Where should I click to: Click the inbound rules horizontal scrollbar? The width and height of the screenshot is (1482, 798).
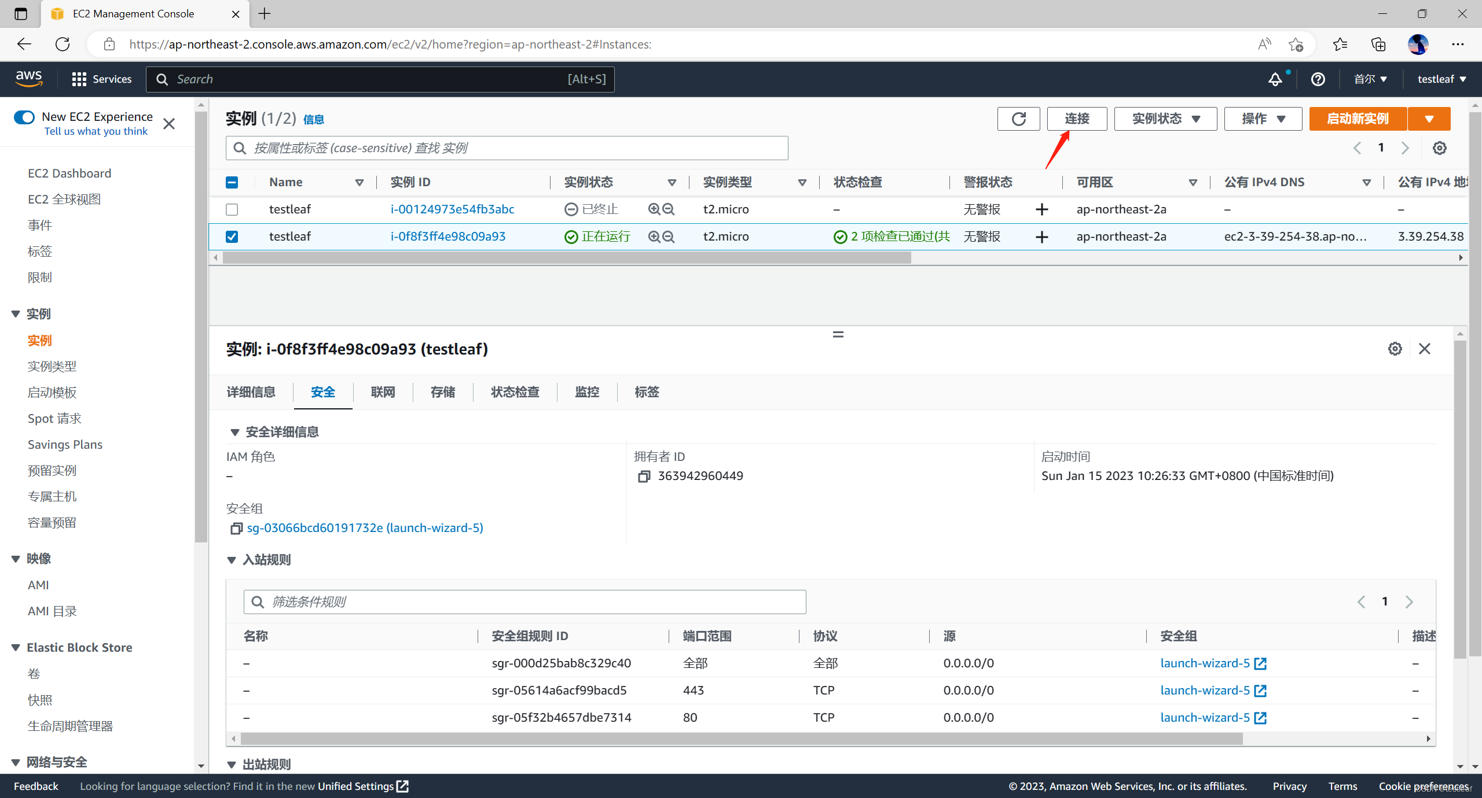[742, 739]
